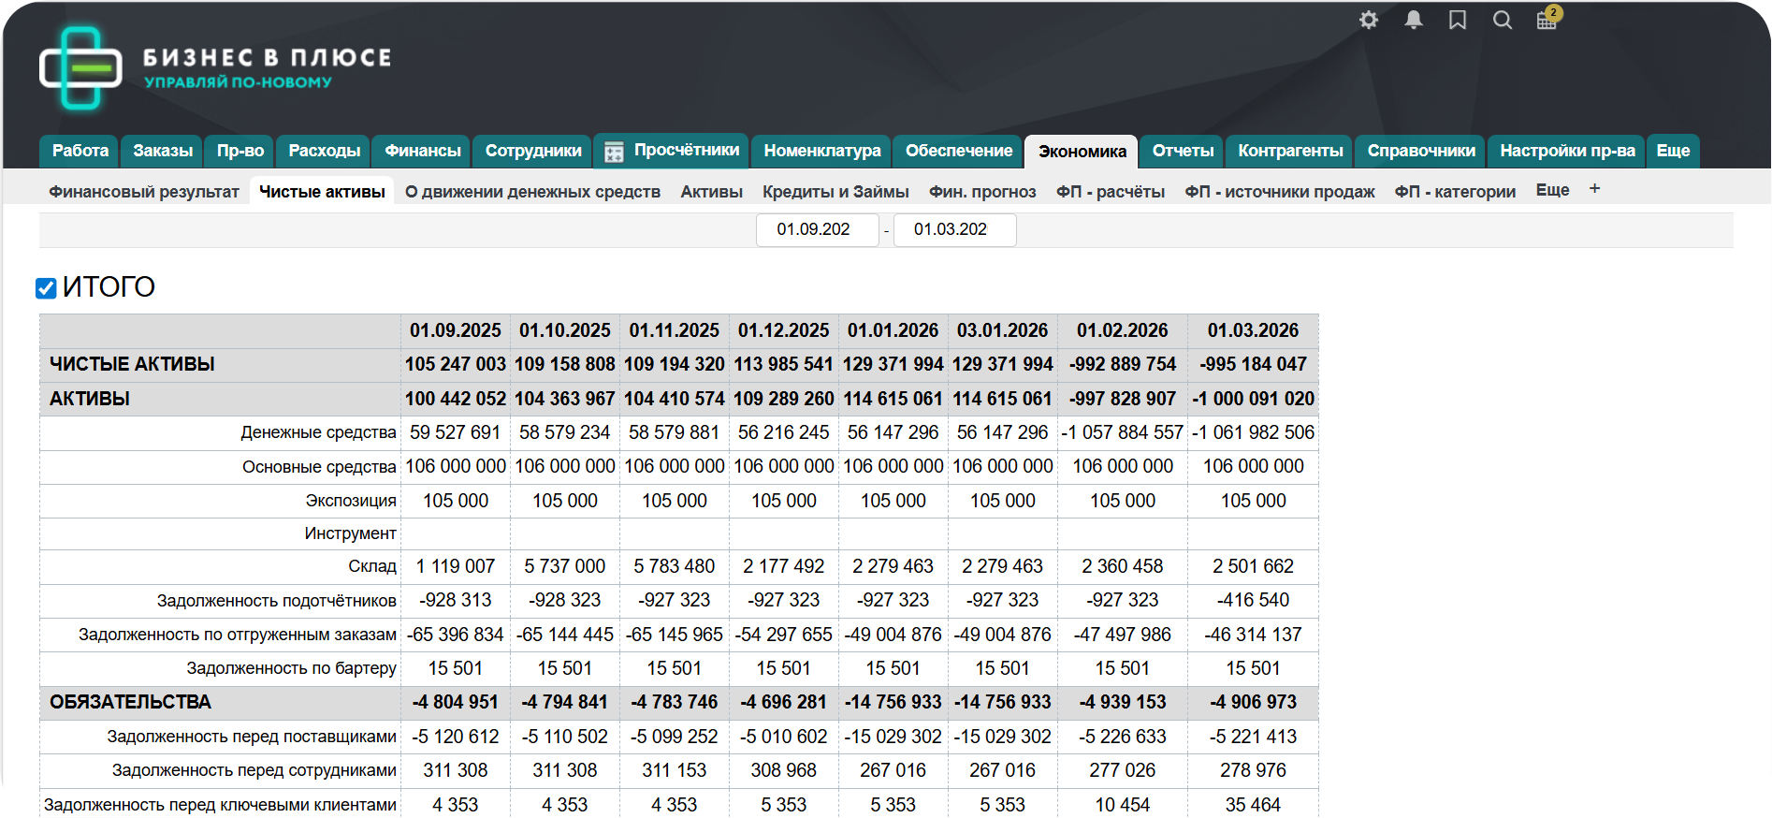Open the Отчеты tab
This screenshot has width=1772, height=818.
1183,151
